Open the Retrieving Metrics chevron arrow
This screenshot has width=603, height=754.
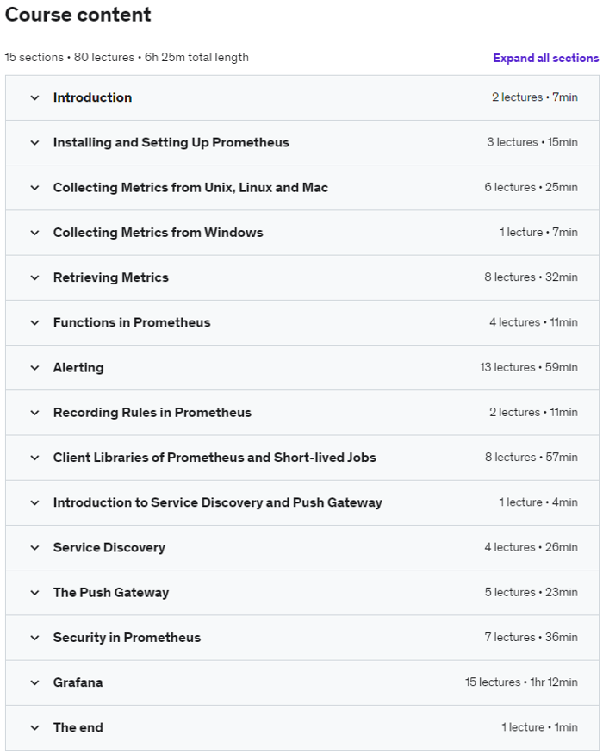(34, 277)
